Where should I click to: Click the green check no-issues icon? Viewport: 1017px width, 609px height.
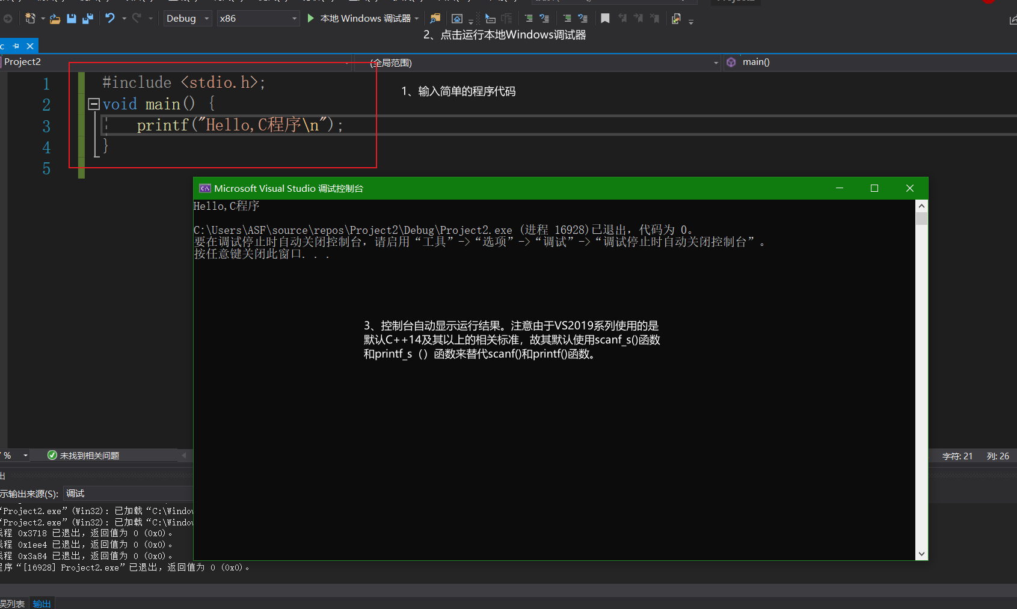[52, 455]
